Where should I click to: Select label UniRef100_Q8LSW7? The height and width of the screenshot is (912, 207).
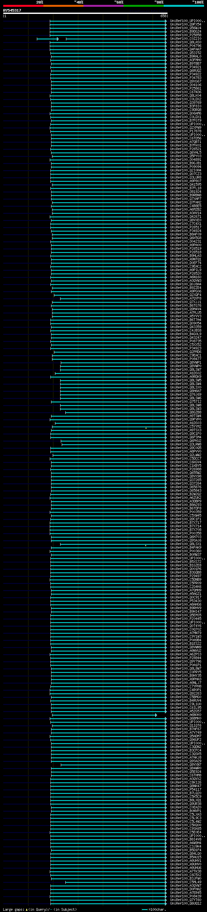[185, 369]
